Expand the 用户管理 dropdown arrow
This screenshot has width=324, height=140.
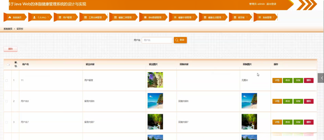point(74,17)
